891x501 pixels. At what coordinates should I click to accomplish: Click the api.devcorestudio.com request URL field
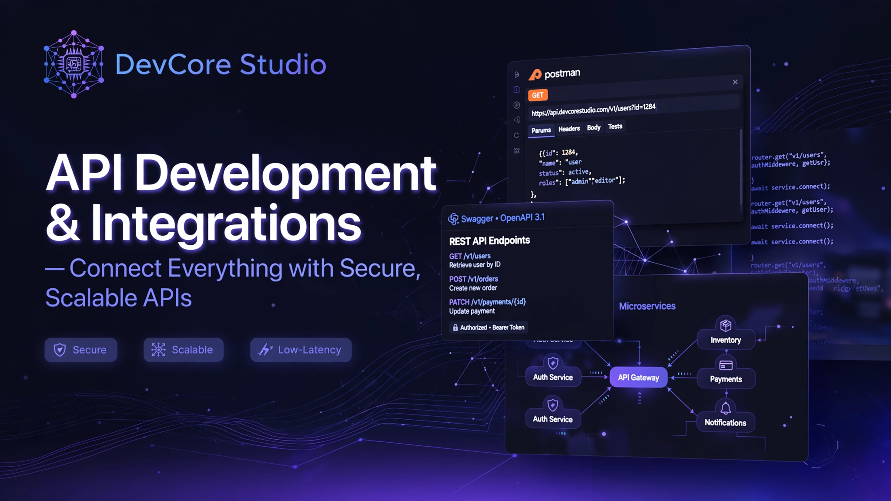pyautogui.click(x=634, y=108)
